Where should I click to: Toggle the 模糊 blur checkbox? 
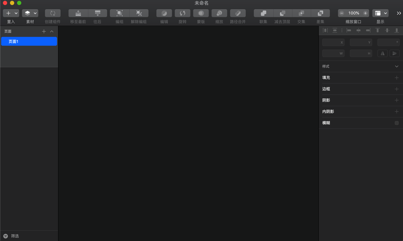(397, 123)
